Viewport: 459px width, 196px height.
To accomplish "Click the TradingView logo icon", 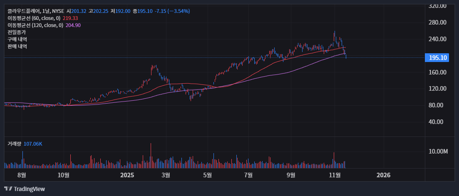I will tap(7, 189).
